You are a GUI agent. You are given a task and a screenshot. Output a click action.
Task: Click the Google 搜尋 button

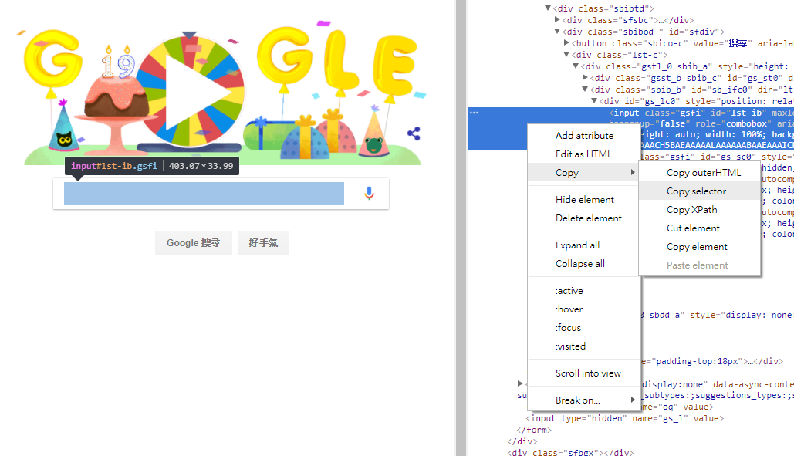click(x=194, y=243)
